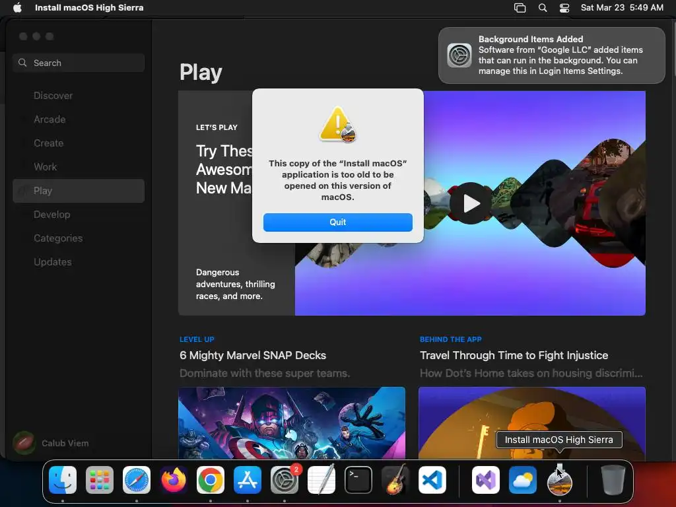Click the LET'S PLAY label
The width and height of the screenshot is (676, 507).
[217, 127]
